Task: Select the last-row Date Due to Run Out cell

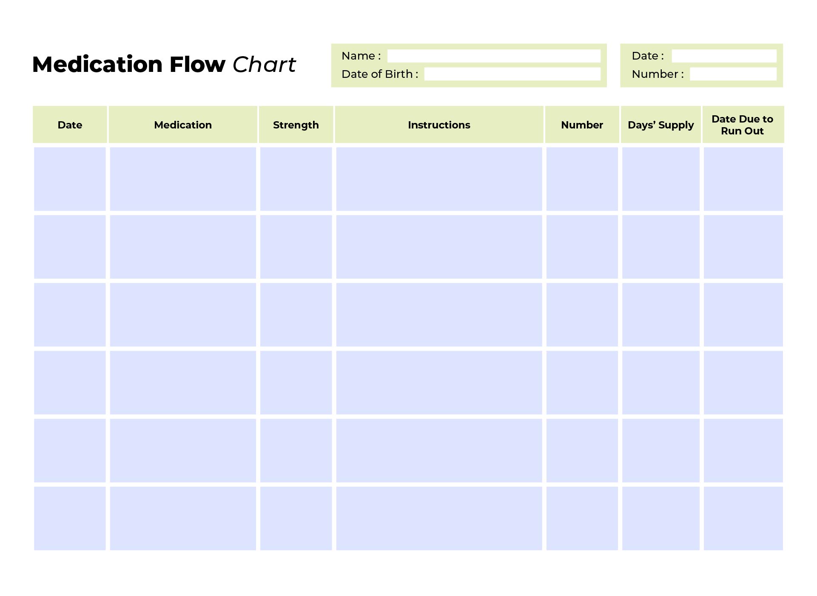Action: (x=743, y=519)
